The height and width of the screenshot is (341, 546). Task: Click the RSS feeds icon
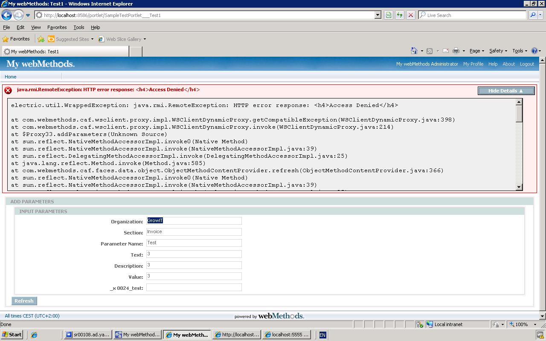pos(430,51)
